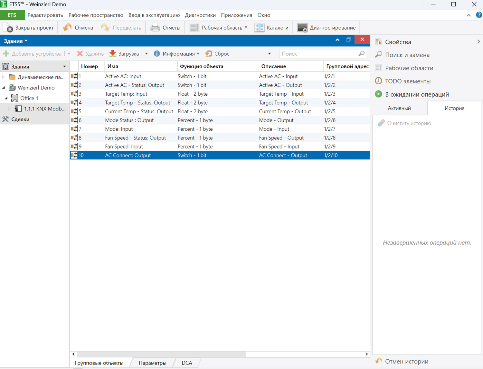
Task: Click the red Download (Загрузка) arrow icon
Action: click(x=113, y=53)
